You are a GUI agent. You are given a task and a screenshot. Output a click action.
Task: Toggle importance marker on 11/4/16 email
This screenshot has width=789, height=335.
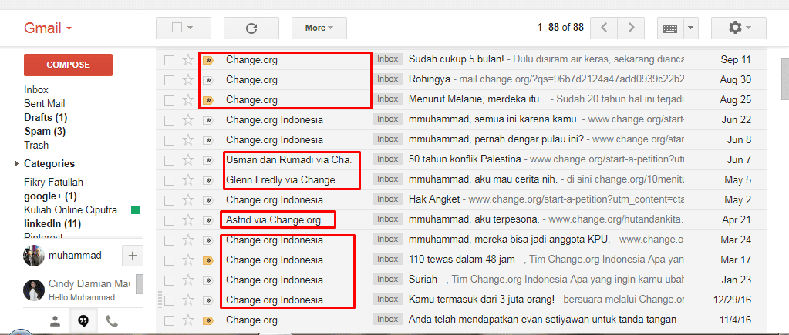coord(207,320)
